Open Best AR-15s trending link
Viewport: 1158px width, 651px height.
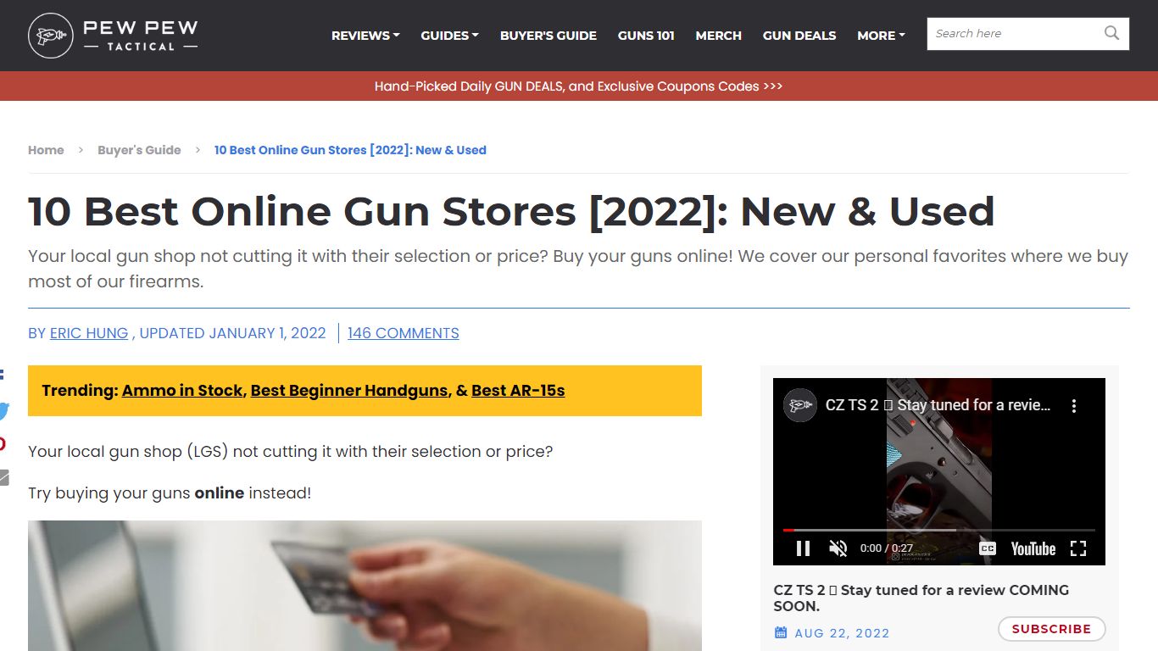[518, 391]
